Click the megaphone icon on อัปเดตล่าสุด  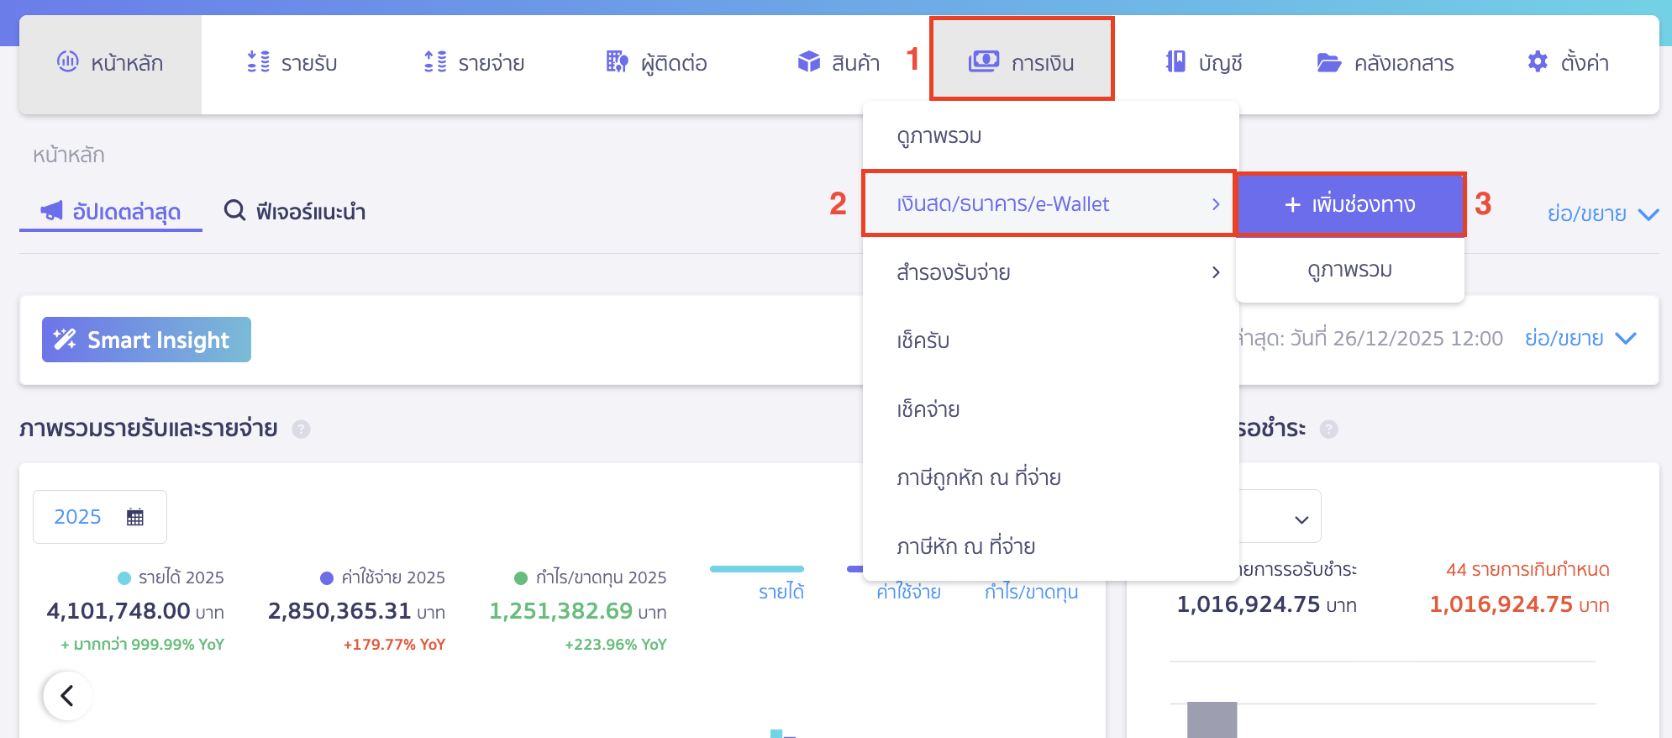(x=52, y=210)
